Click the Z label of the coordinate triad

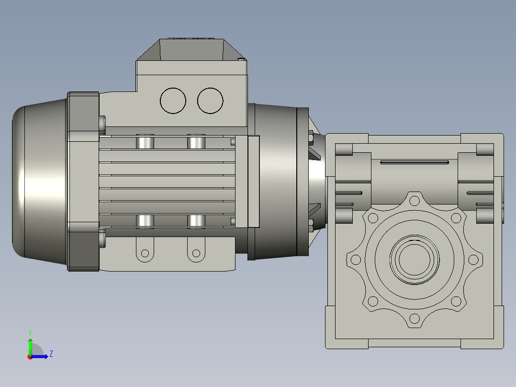(51, 354)
